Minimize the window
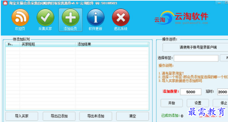The width and height of the screenshot is (228, 122). coord(219,3)
